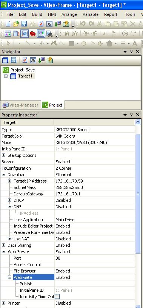Open the Build menu
The height and width of the screenshot is (308, 143).
[x=37, y=14]
